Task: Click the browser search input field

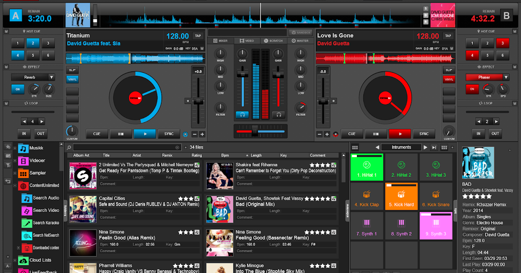Action: tap(127, 147)
